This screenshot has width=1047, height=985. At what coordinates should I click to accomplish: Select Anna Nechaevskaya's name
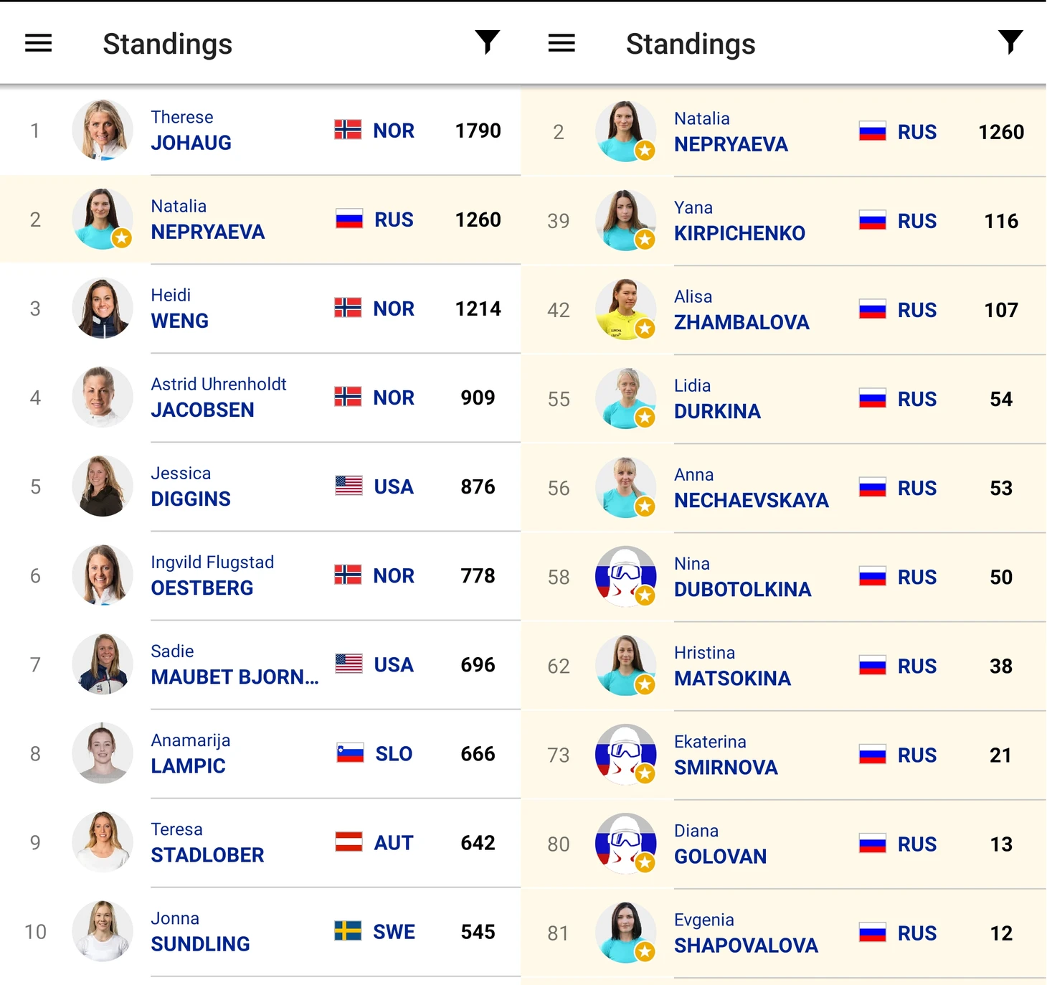[750, 488]
